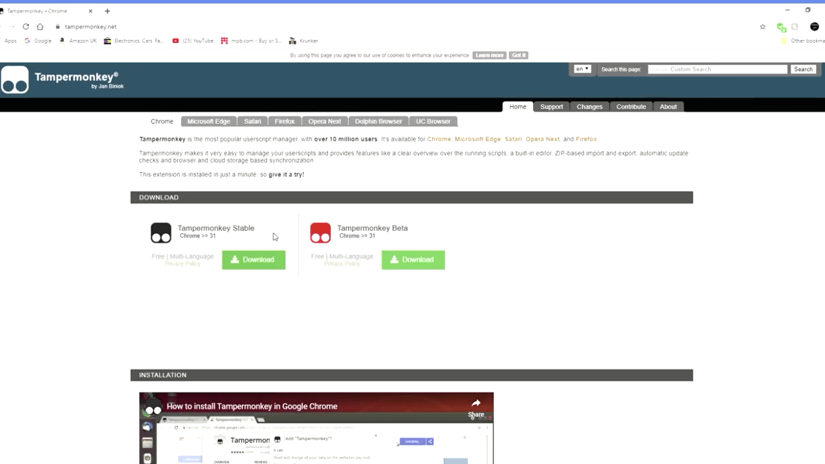The width and height of the screenshot is (825, 464).
Task: Select the Opera Next browser tab
Action: [325, 121]
